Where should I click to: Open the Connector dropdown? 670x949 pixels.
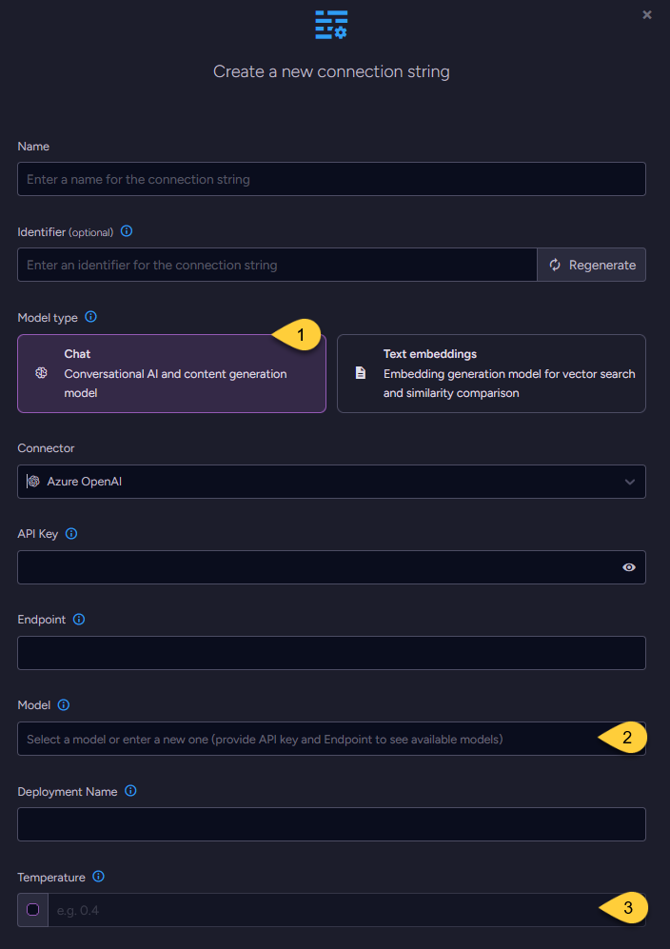331,482
